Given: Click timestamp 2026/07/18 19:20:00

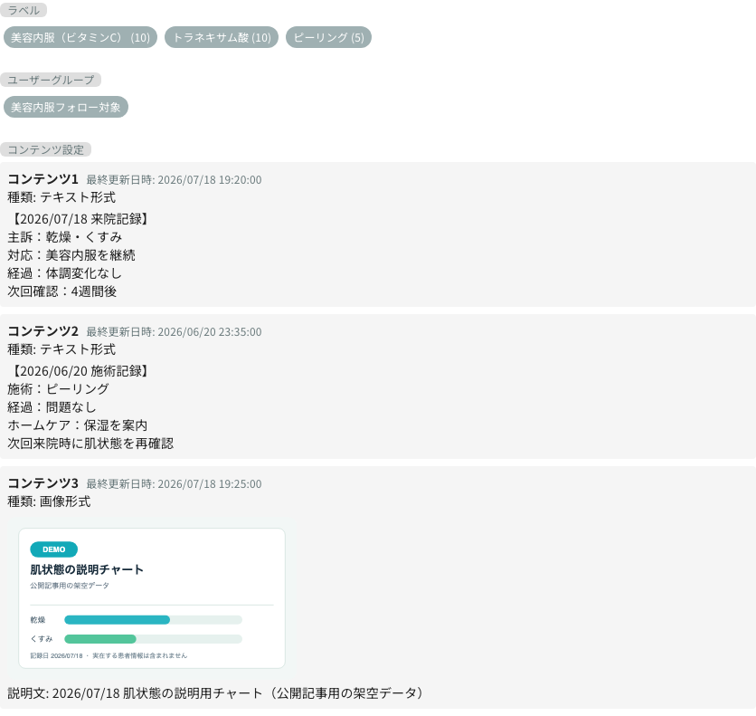Looking at the screenshot, I should [x=210, y=180].
